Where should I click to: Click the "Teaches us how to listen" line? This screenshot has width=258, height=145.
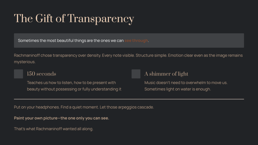pos(71,83)
